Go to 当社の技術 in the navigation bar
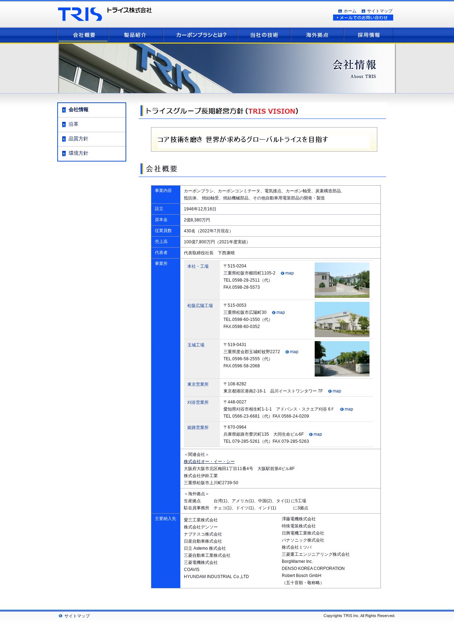This screenshot has height=622, width=454. (x=264, y=35)
